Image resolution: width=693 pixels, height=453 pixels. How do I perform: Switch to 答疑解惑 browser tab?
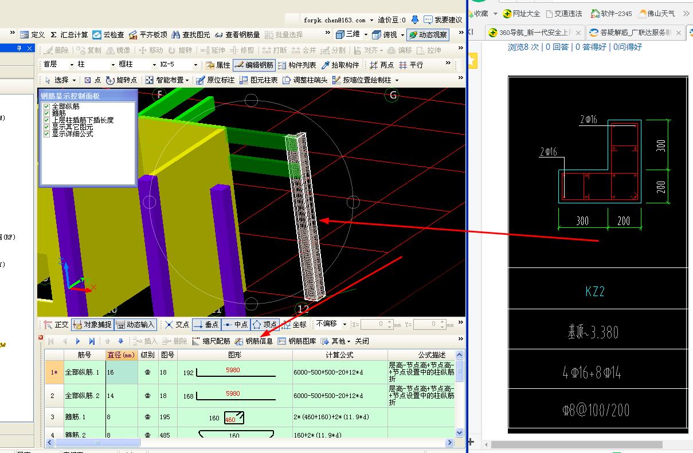click(x=635, y=33)
